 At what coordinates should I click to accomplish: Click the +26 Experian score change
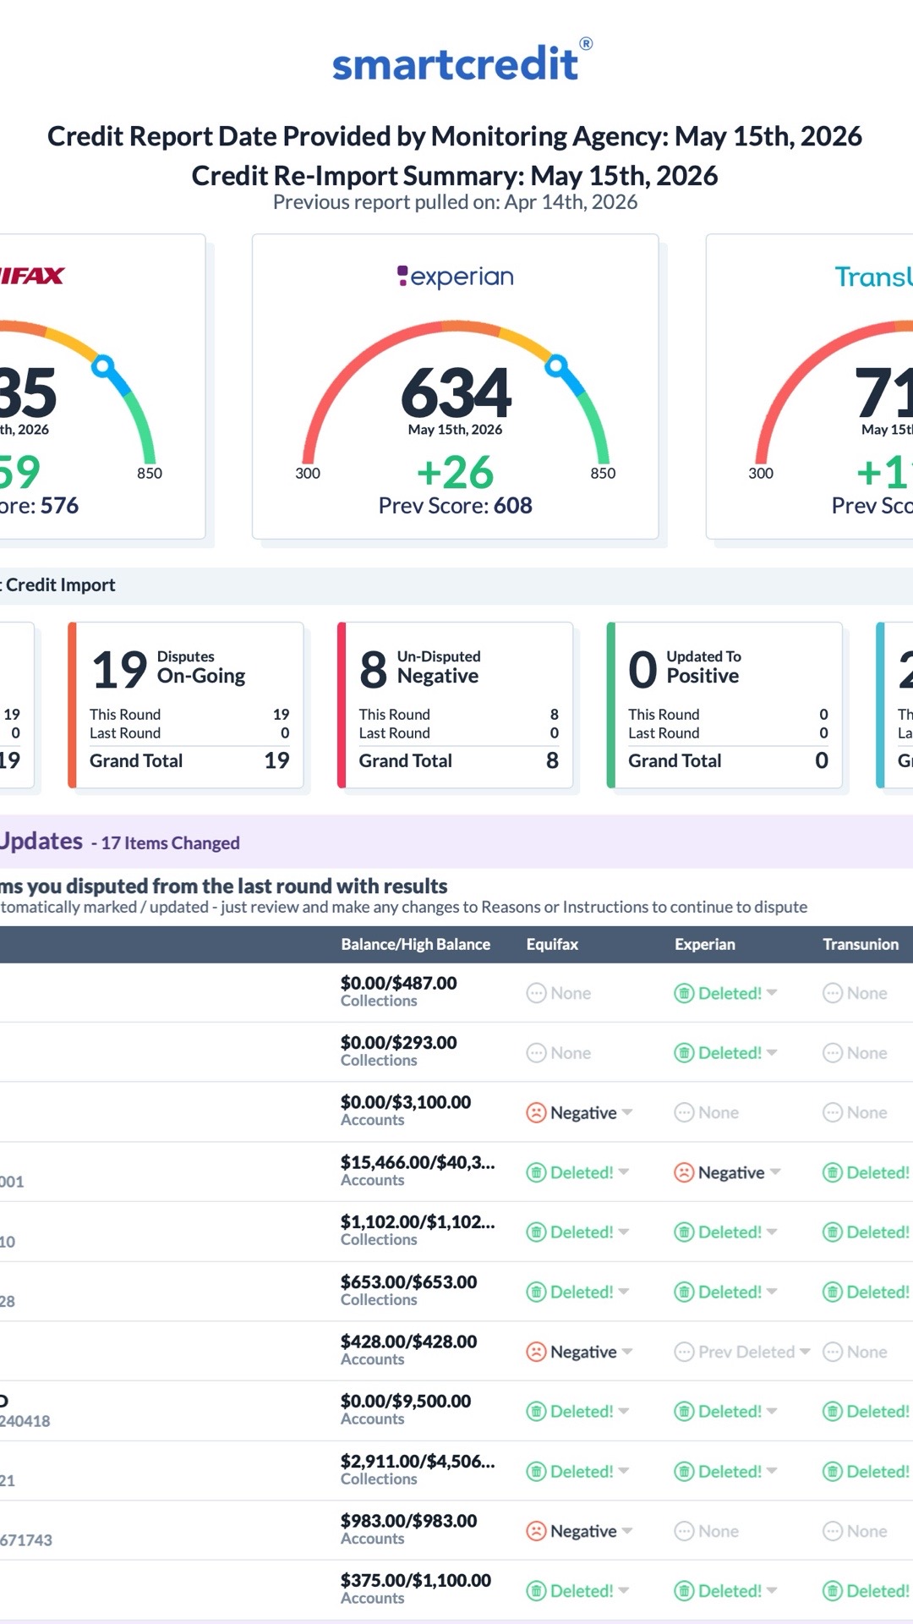[x=455, y=472]
